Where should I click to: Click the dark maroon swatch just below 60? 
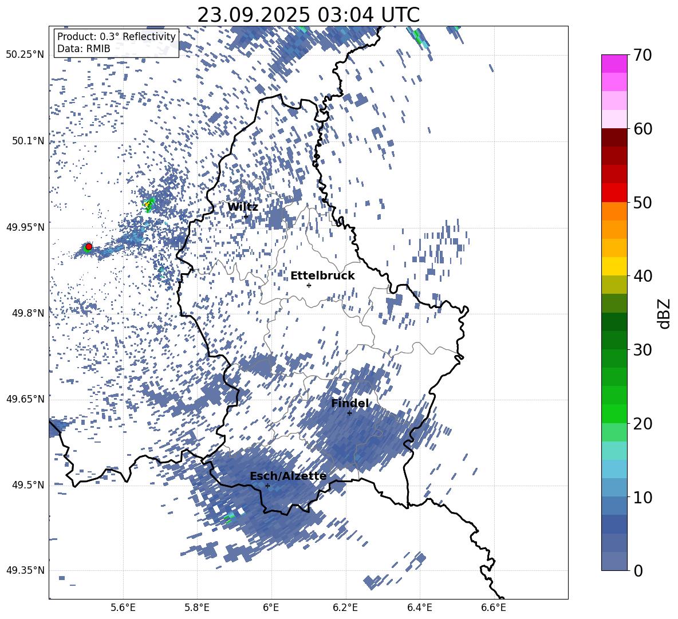pyautogui.click(x=614, y=137)
